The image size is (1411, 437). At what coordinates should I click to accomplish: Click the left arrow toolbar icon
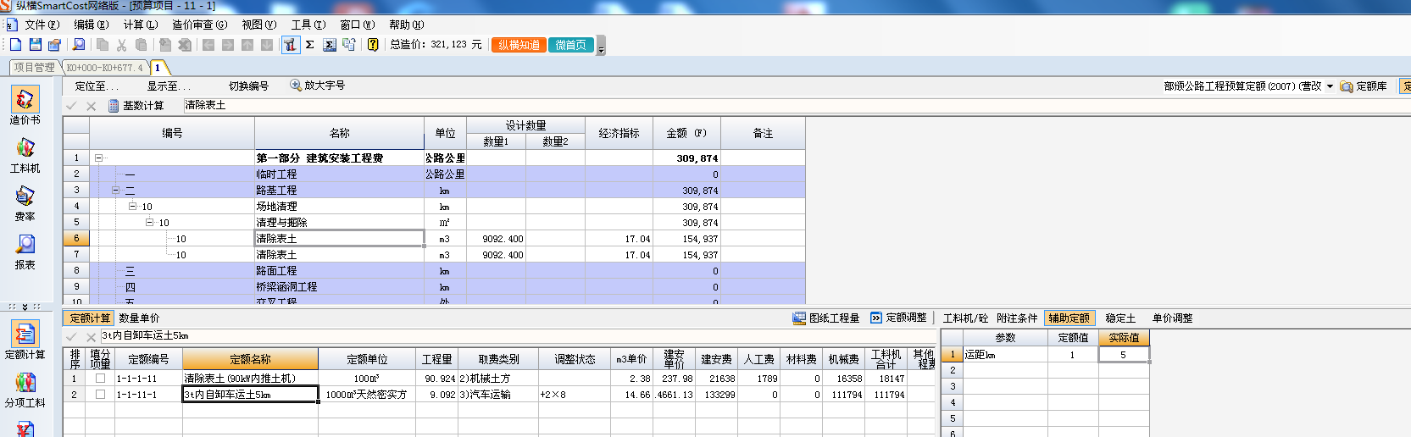click(208, 45)
